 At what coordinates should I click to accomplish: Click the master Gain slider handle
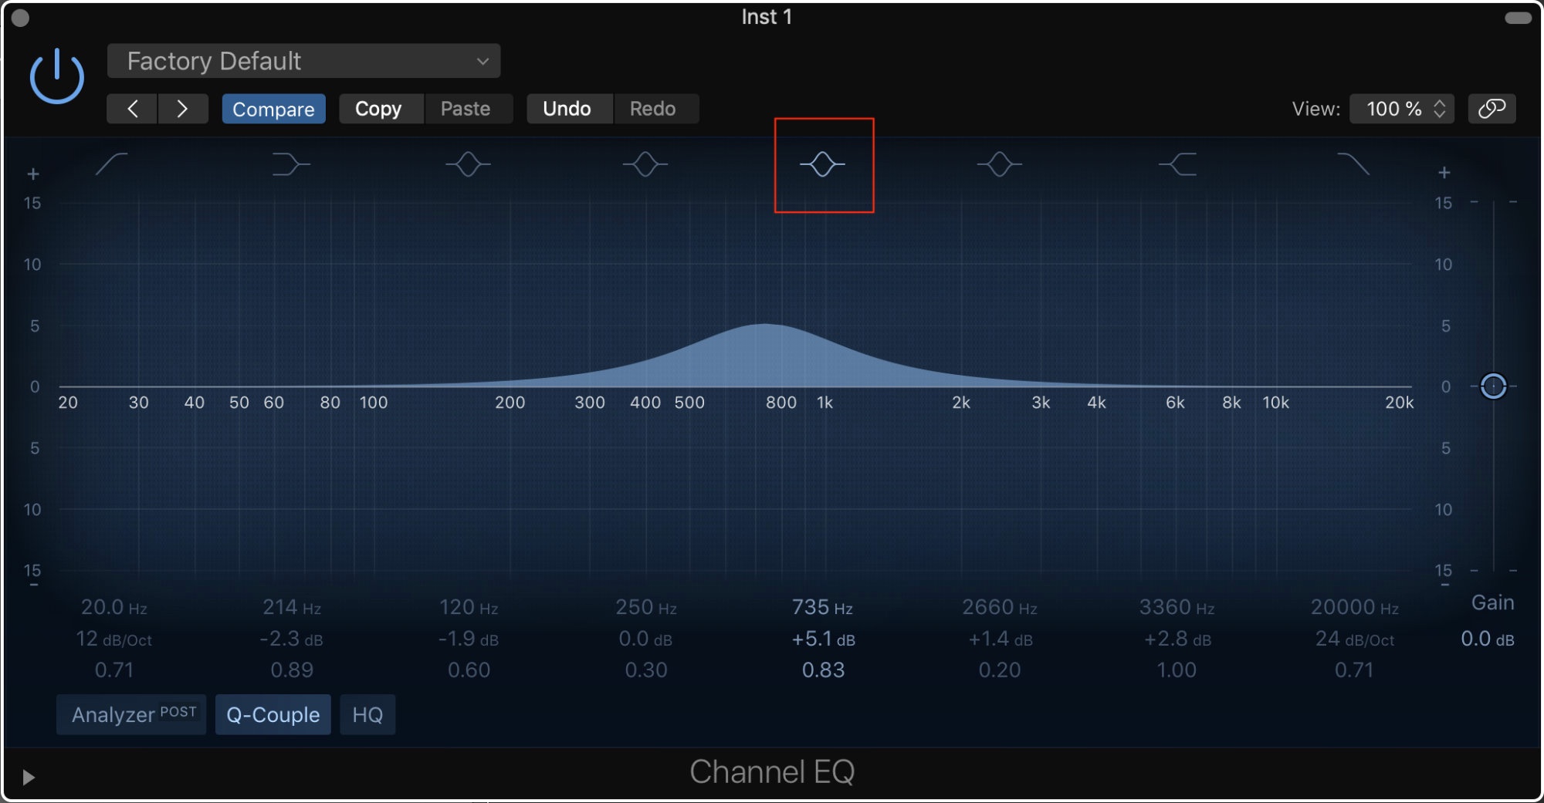[1493, 386]
